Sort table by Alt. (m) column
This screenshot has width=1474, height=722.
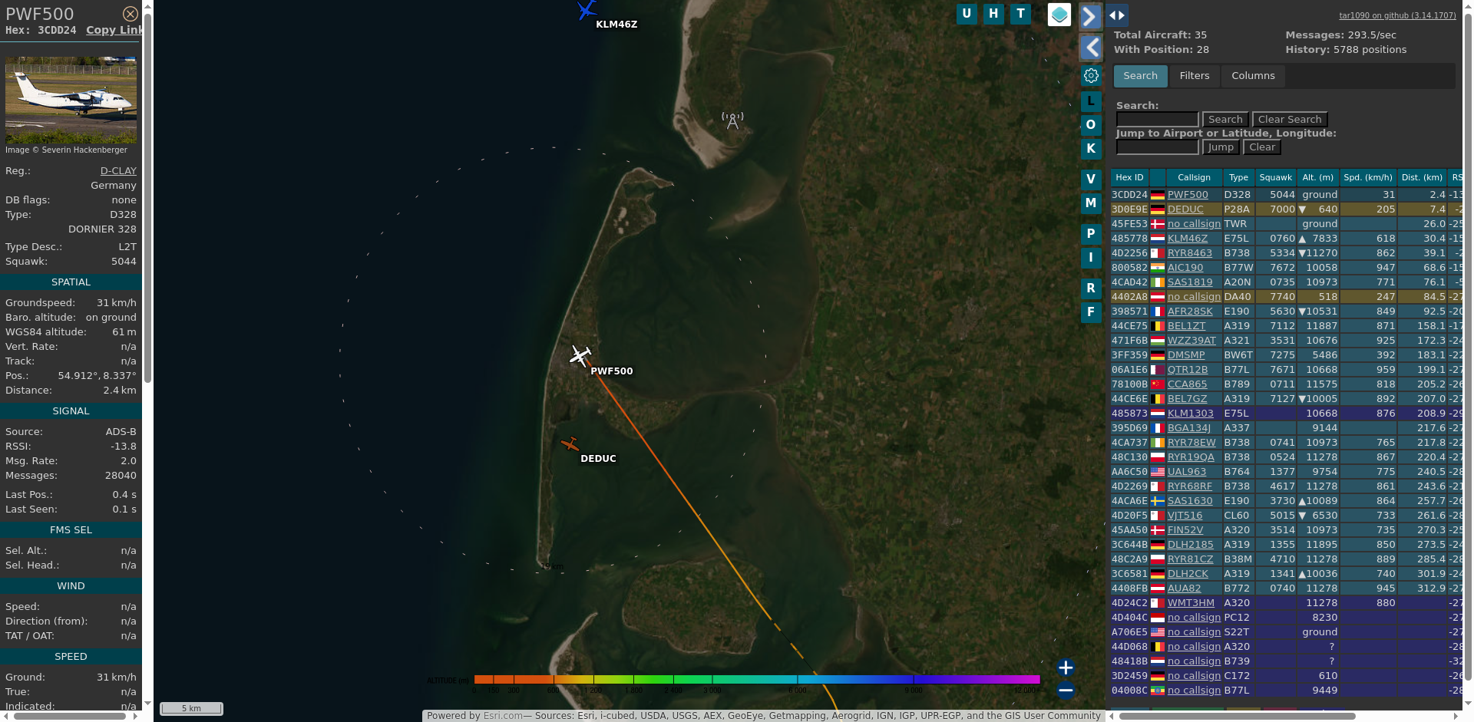(1317, 177)
